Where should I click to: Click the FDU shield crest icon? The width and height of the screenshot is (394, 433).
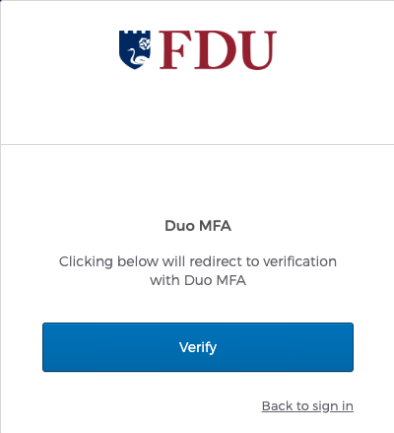135,49
